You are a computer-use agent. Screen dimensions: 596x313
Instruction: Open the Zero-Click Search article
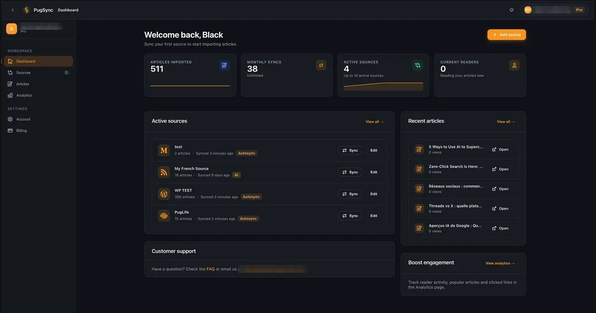[x=500, y=169]
